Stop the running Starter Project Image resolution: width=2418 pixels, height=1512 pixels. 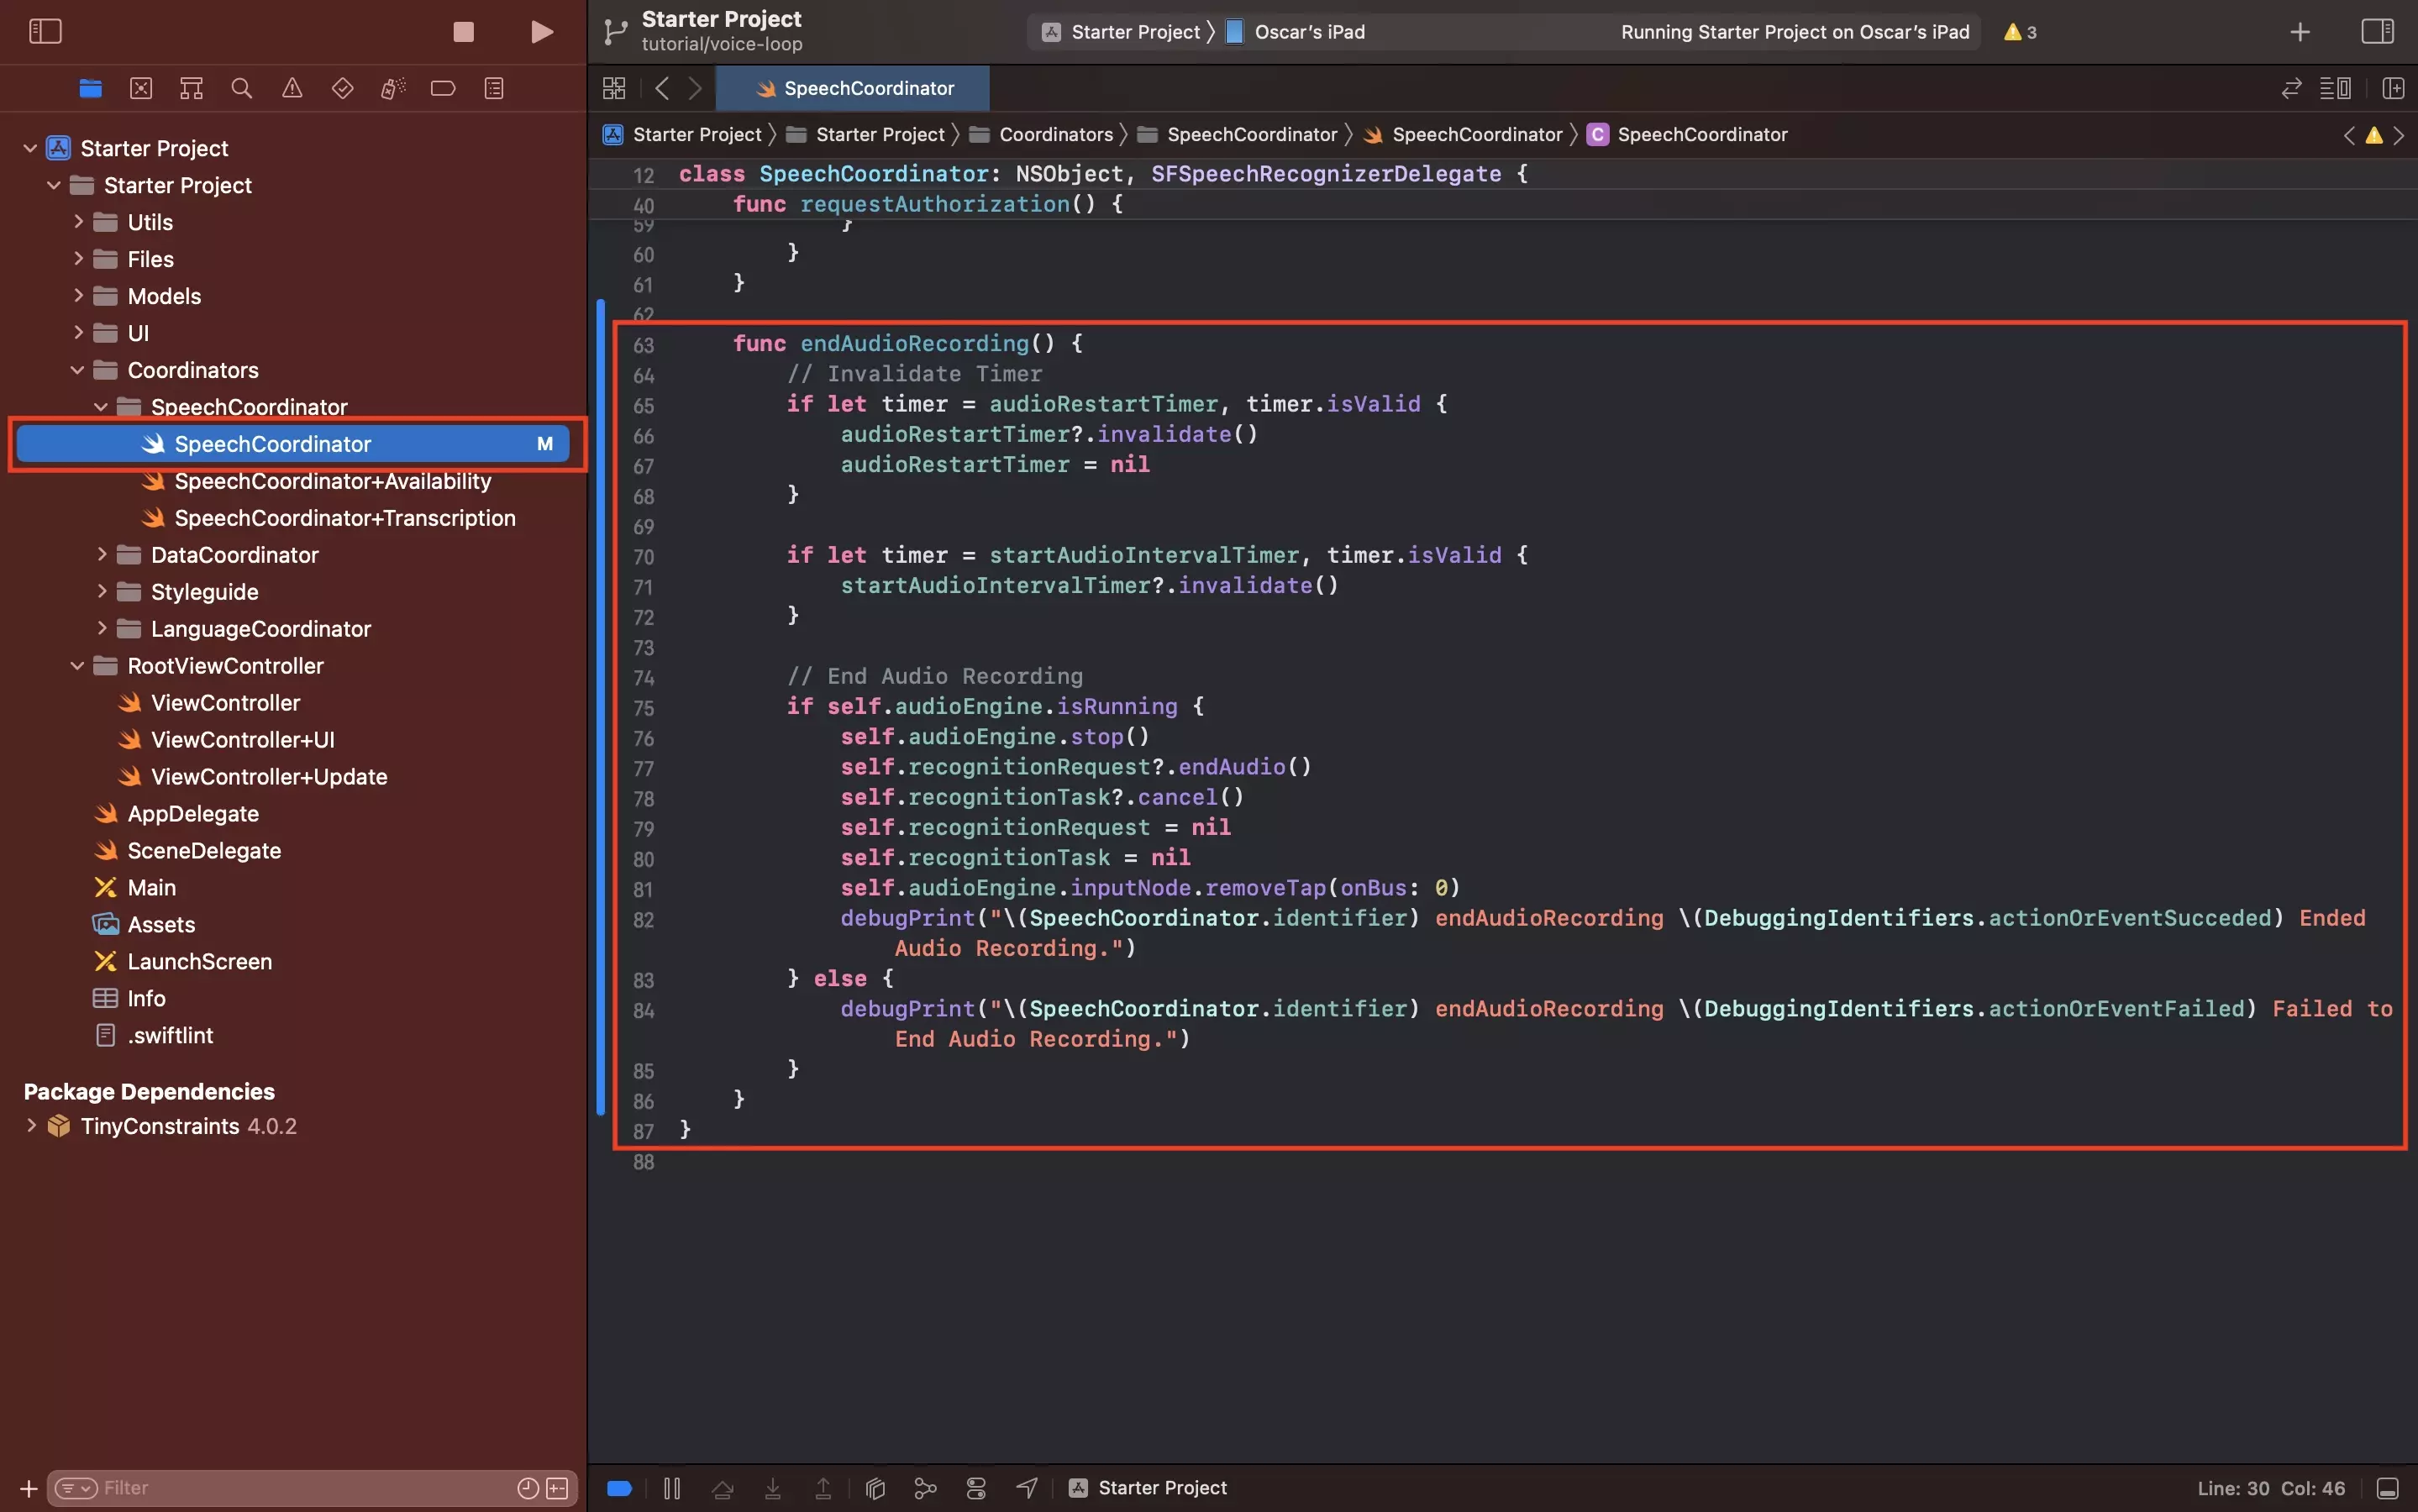coord(463,32)
